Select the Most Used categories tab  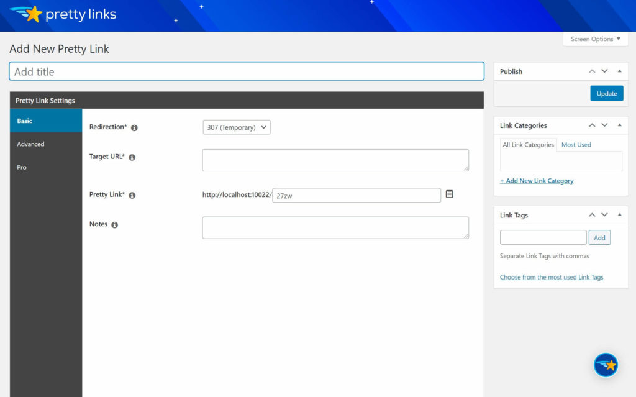coord(576,144)
